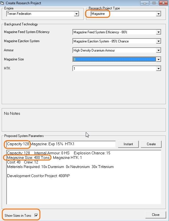Expand the Magazine Size dropdown arrow
This screenshot has width=169, height=221.
tap(158, 60)
